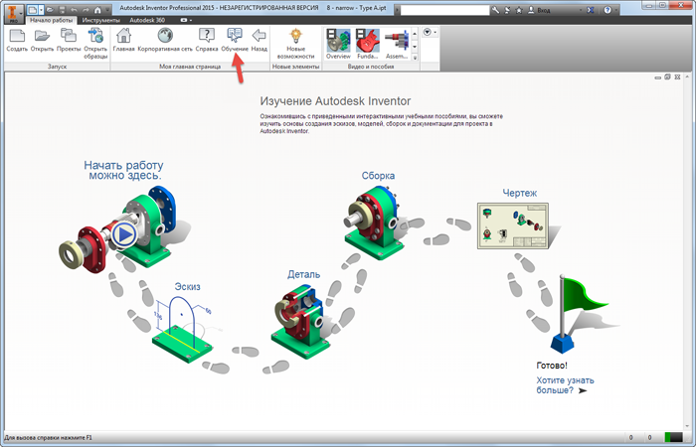
Task: Click the Видео и пособия panel label
Action: (371, 67)
